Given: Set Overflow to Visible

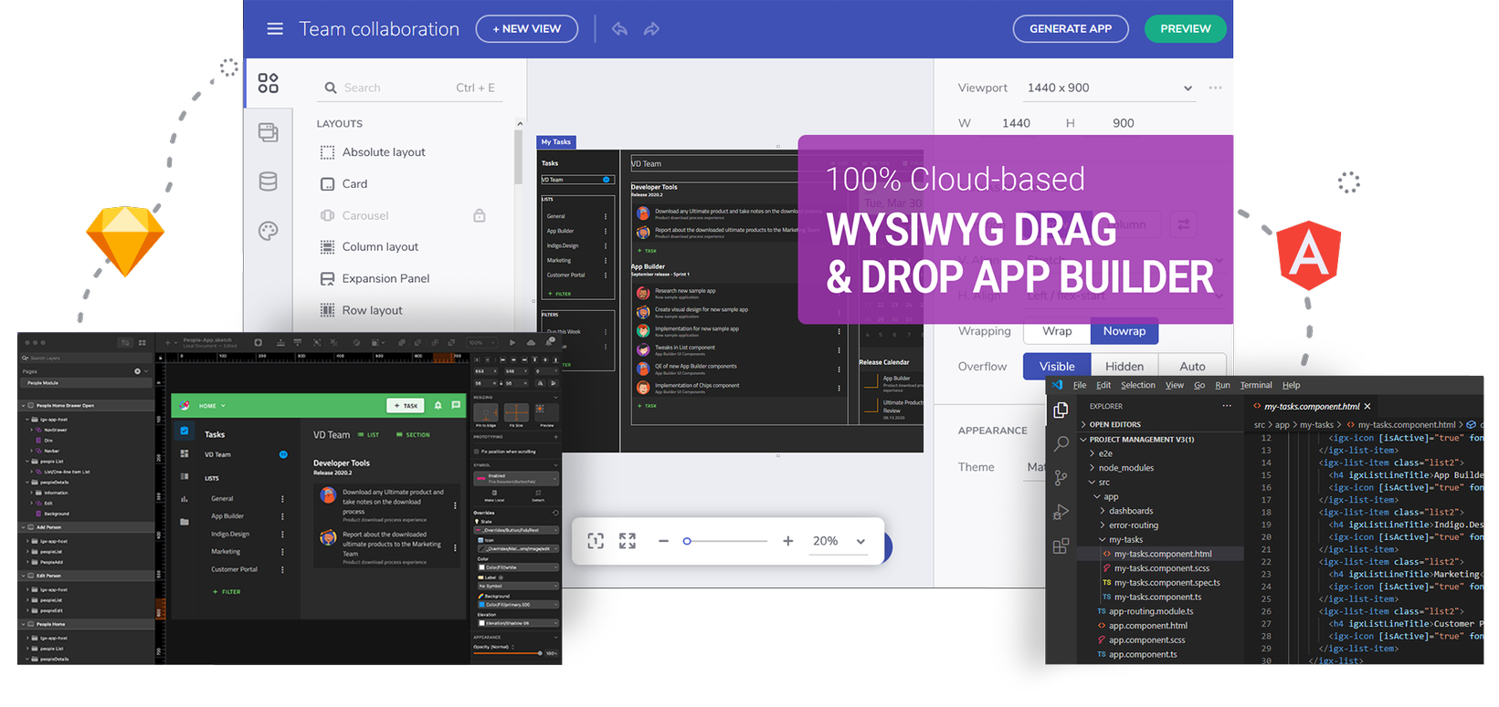Looking at the screenshot, I should click(x=1057, y=366).
